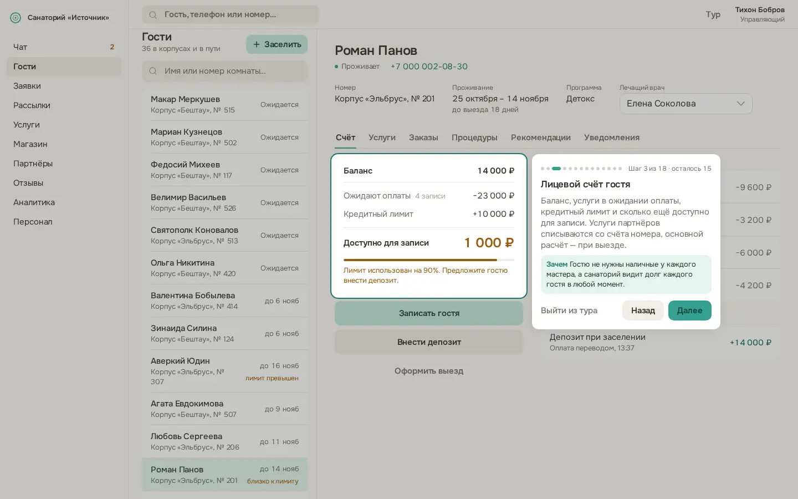The height and width of the screenshot is (499, 798).
Task: Click Далее in the tour popup
Action: click(x=689, y=310)
